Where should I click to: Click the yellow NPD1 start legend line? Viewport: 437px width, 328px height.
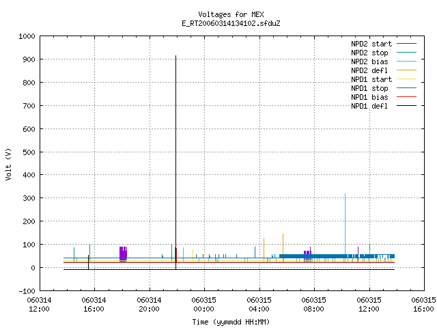[407, 79]
